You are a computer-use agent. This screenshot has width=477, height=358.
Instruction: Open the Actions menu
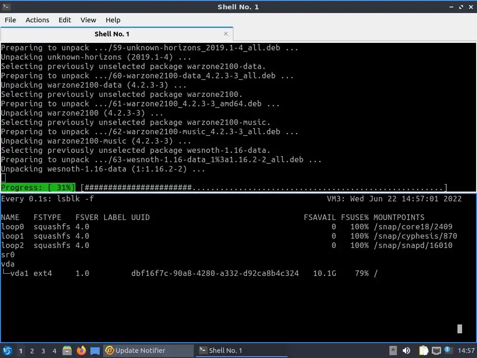[37, 20]
